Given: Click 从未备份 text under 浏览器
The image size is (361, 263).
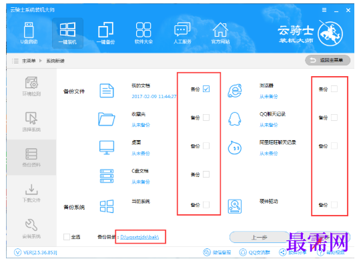Looking at the screenshot, I should [x=269, y=96].
